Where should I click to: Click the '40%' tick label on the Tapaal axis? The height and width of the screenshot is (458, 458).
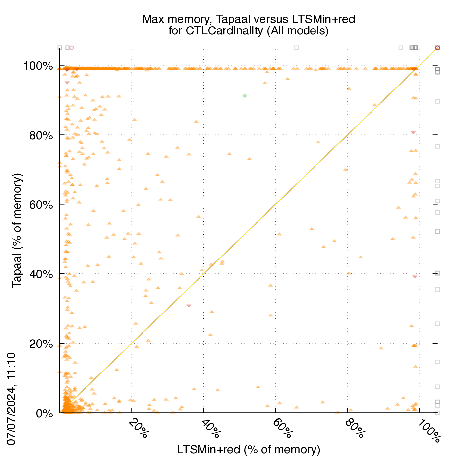pyautogui.click(x=41, y=274)
